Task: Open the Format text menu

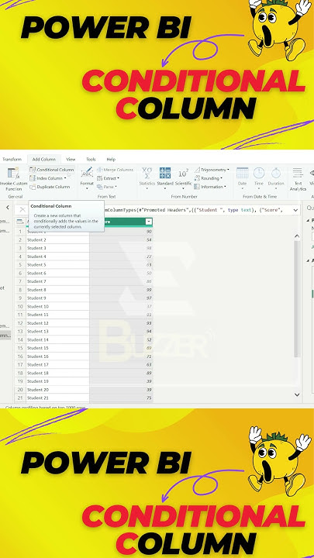Action: click(x=87, y=177)
